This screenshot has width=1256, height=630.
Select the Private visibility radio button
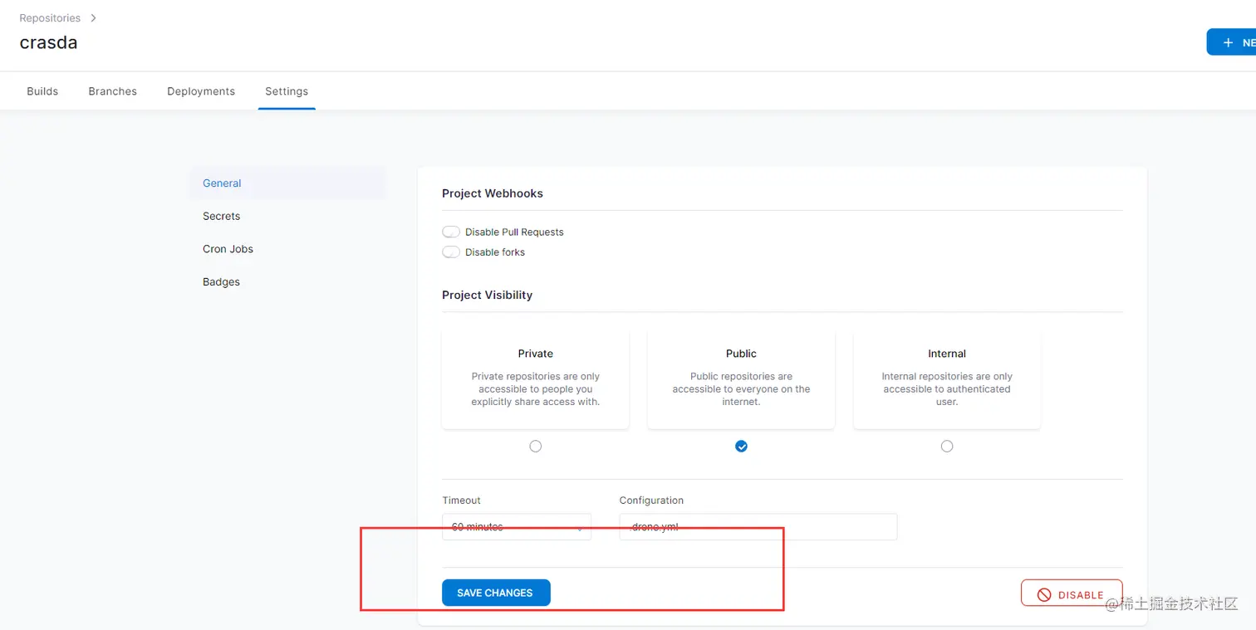click(536, 447)
